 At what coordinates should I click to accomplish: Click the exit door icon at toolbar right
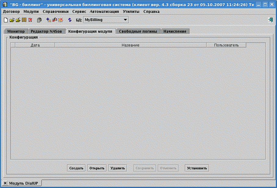(x=270, y=20)
